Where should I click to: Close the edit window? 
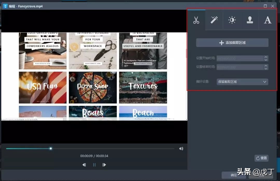[273, 6]
